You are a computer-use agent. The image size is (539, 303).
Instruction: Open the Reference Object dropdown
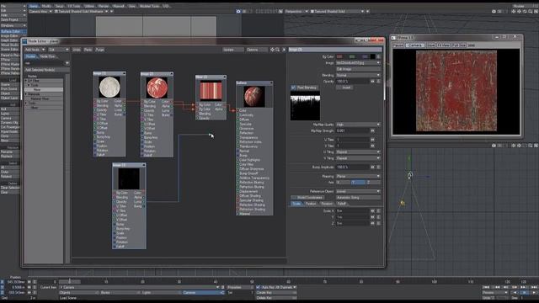358,191
